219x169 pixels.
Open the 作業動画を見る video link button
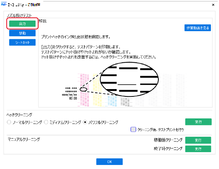[x=198, y=28]
